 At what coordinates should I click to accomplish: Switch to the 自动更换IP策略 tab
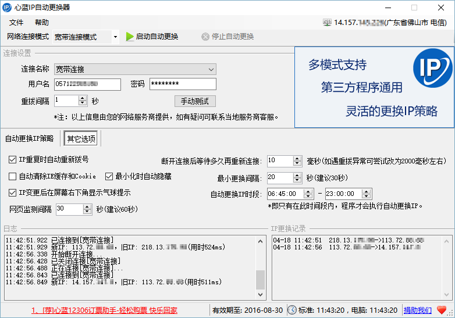30,138
